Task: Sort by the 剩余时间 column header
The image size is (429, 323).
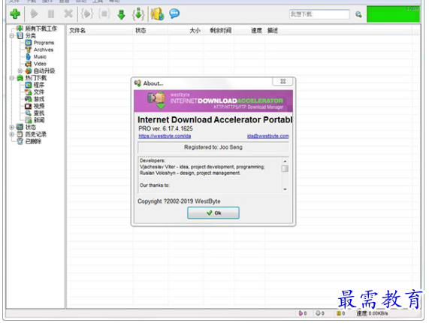Action: (x=221, y=30)
